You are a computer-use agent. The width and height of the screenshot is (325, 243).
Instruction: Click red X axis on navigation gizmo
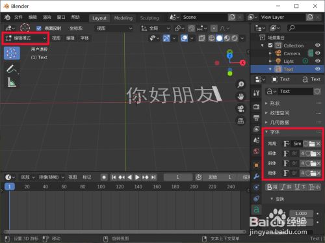[242, 63]
